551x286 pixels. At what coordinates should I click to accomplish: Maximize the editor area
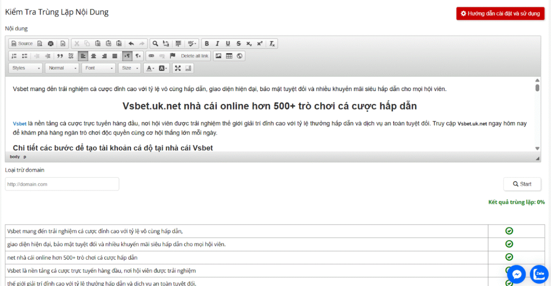point(178,68)
